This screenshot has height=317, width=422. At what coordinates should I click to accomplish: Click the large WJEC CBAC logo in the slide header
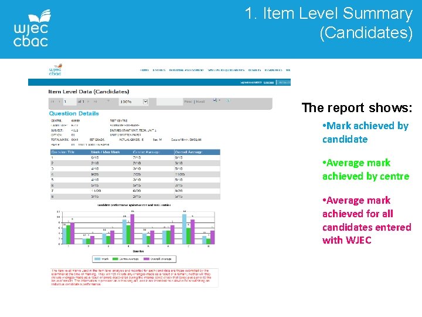(31, 28)
